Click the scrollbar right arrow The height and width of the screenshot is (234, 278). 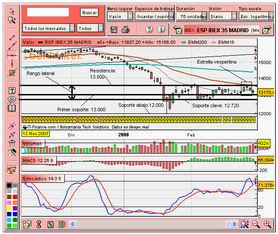click(x=234, y=224)
